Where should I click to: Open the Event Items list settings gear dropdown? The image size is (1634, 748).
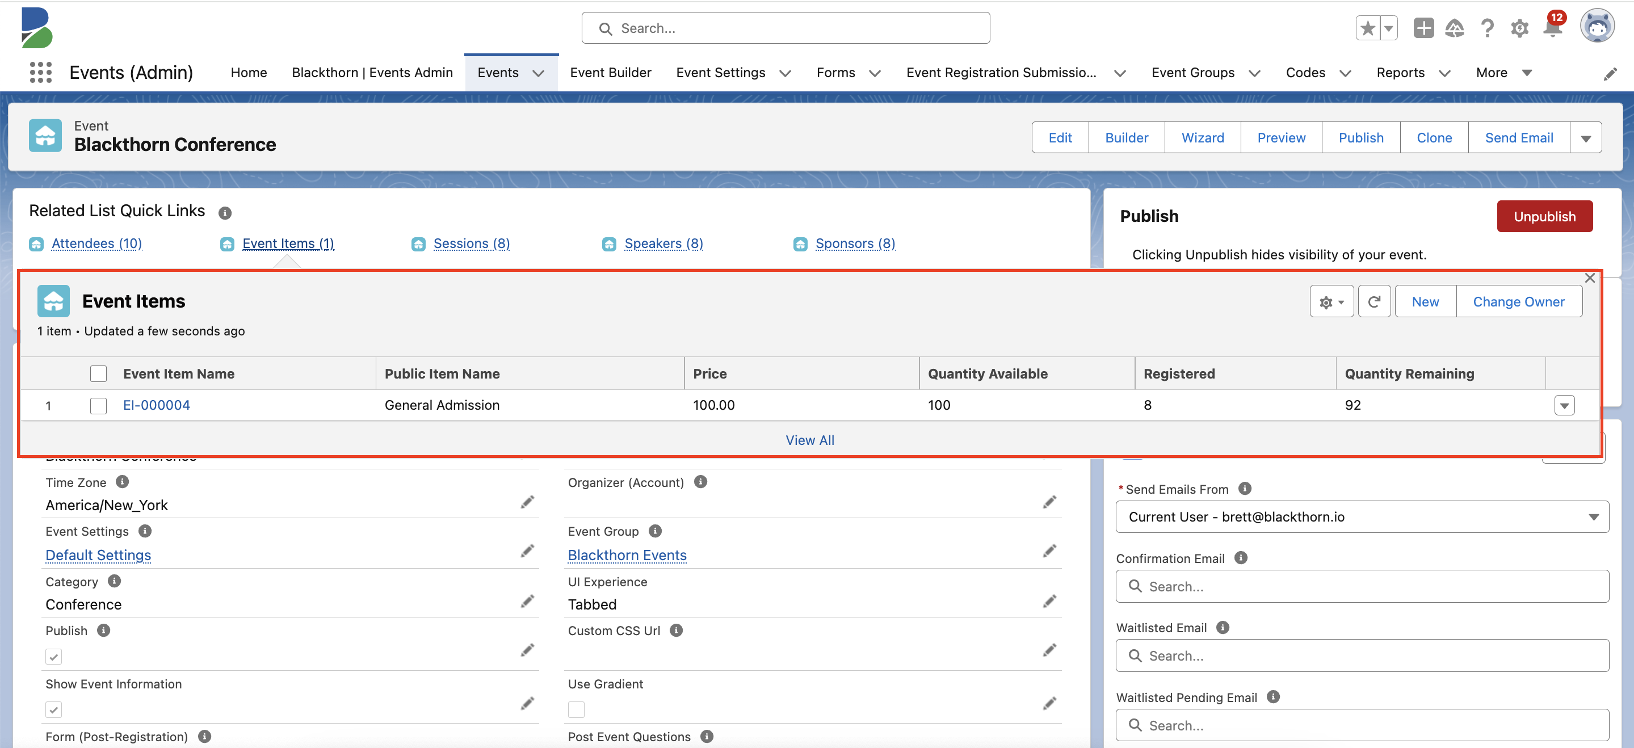pyautogui.click(x=1331, y=302)
